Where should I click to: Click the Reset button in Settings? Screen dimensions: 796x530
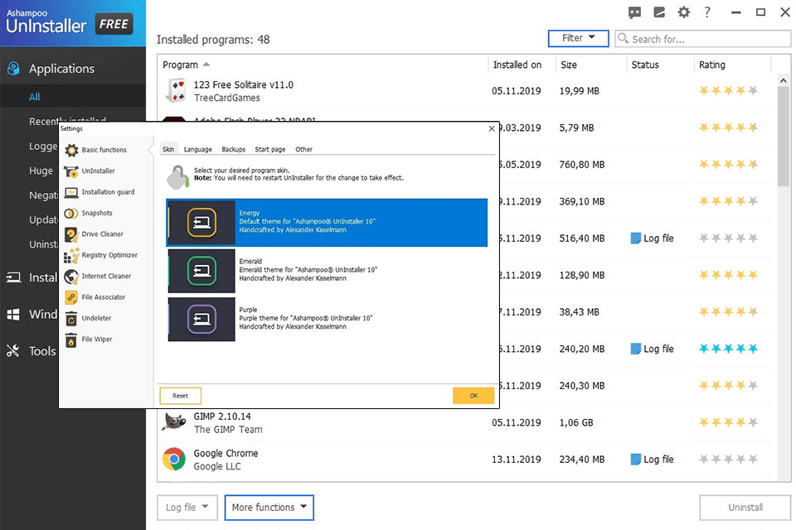pos(180,396)
